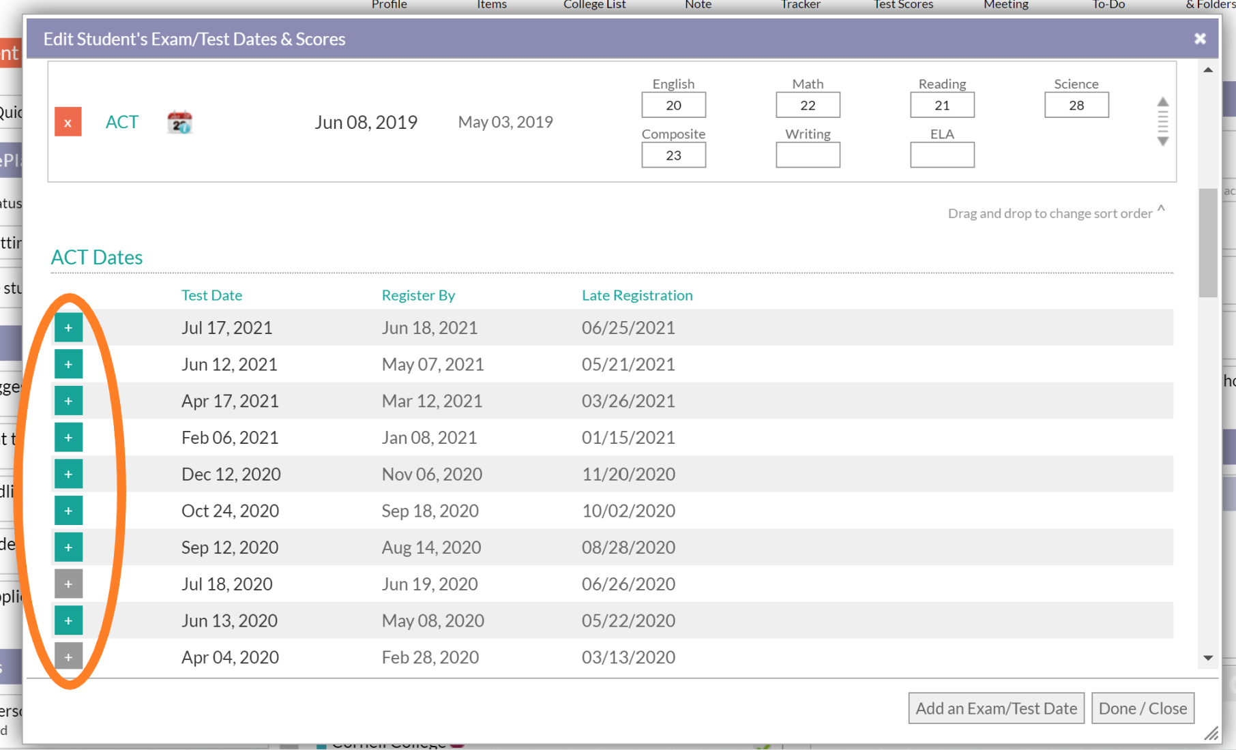The height and width of the screenshot is (750, 1236).
Task: Open the calendar icon next to ACT
Action: (179, 122)
